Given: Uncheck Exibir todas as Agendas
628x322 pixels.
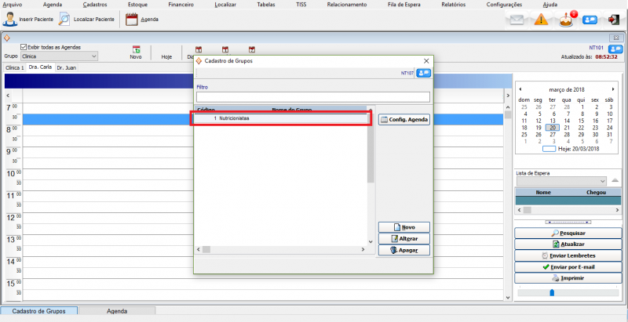Looking at the screenshot, I should 24,47.
